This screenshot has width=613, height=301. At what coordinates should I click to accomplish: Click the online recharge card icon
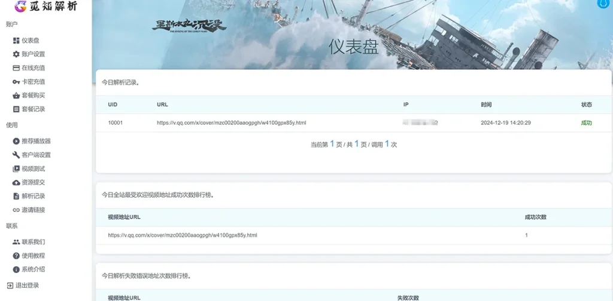(16, 68)
